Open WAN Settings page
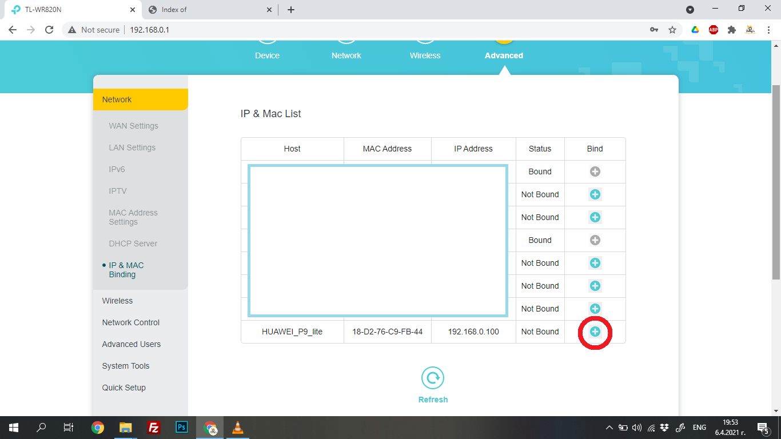781x439 pixels. (134, 126)
